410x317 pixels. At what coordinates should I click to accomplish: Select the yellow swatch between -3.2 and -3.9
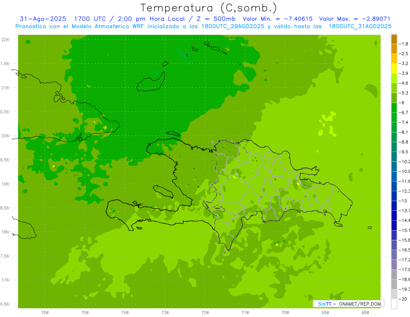(x=394, y=68)
